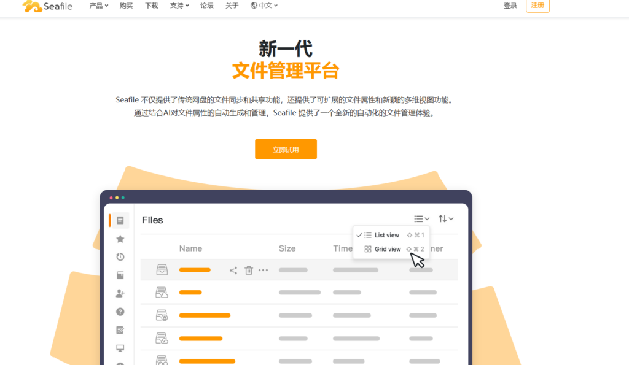Go to the 论坛 menu item
This screenshot has width=629, height=365.
tap(207, 6)
